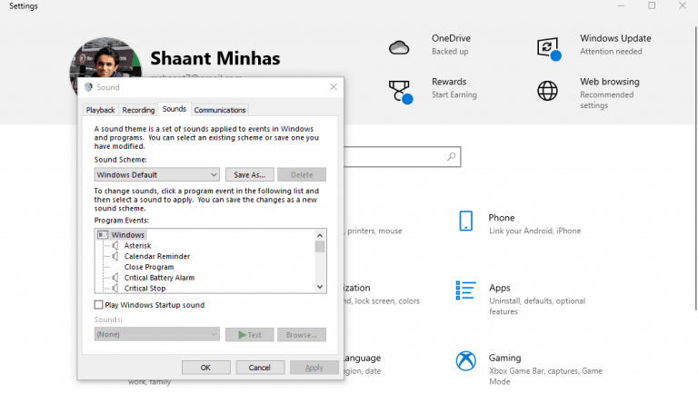Click the Shaant Minhas account name

215,58
